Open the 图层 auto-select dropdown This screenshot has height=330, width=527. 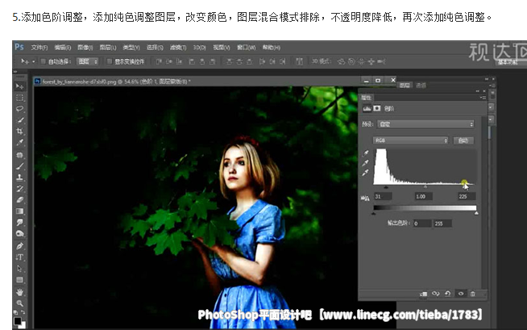[87, 61]
